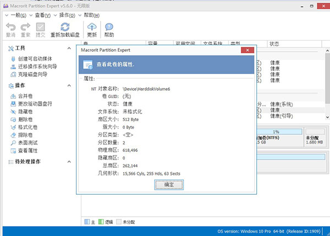Click the 物理扇区 value 618,496
The width and height of the screenshot is (330, 236).
pyautogui.click(x=130, y=150)
